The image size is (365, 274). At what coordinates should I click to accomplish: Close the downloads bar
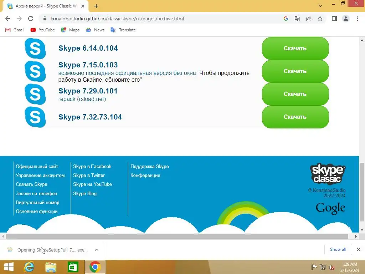(x=359, y=249)
